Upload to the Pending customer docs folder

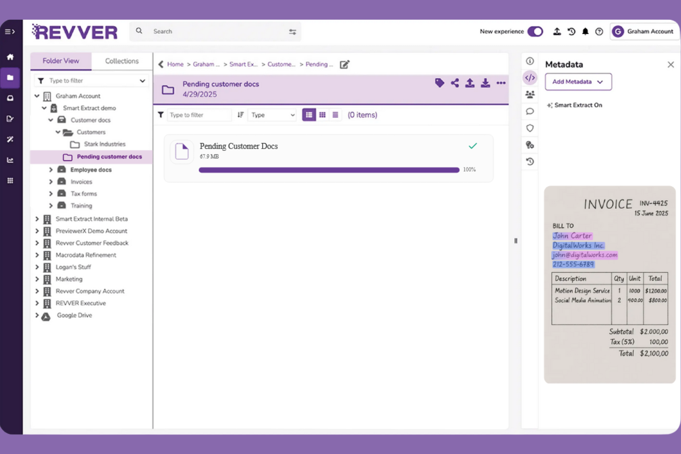click(470, 83)
